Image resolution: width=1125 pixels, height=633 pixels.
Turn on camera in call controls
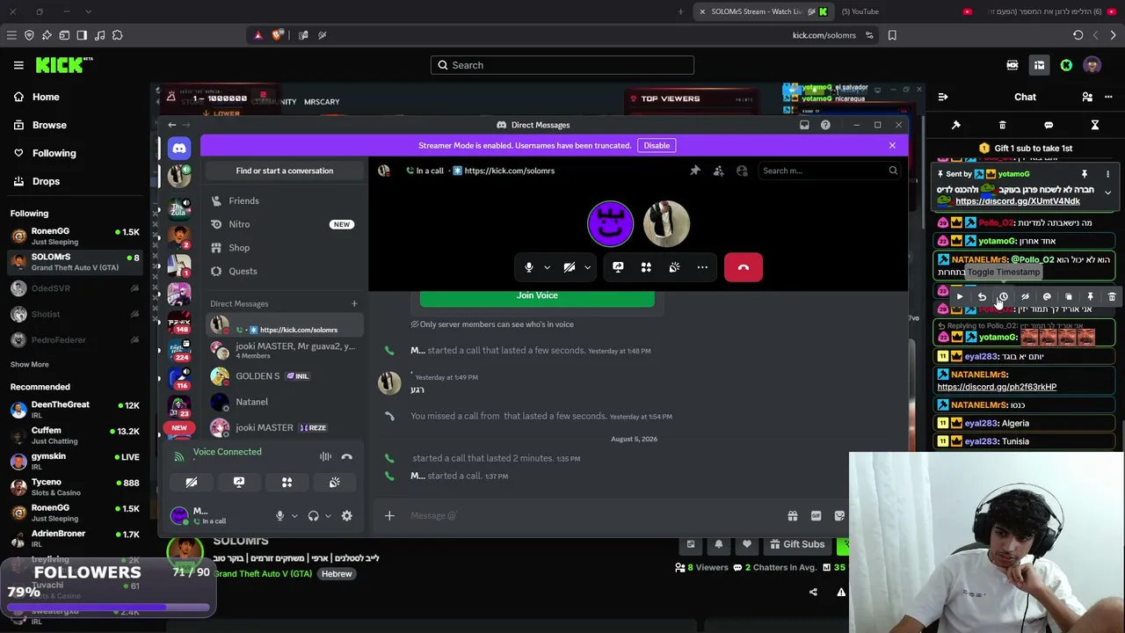pos(570,267)
